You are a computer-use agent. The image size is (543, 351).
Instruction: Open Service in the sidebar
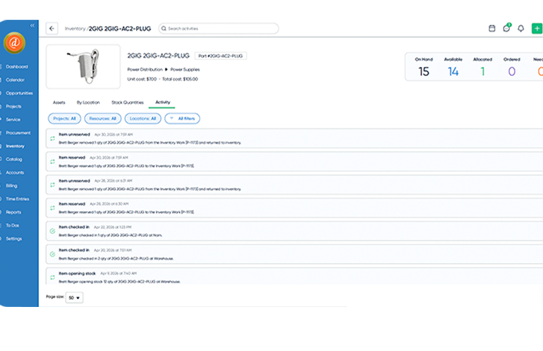pyautogui.click(x=13, y=119)
